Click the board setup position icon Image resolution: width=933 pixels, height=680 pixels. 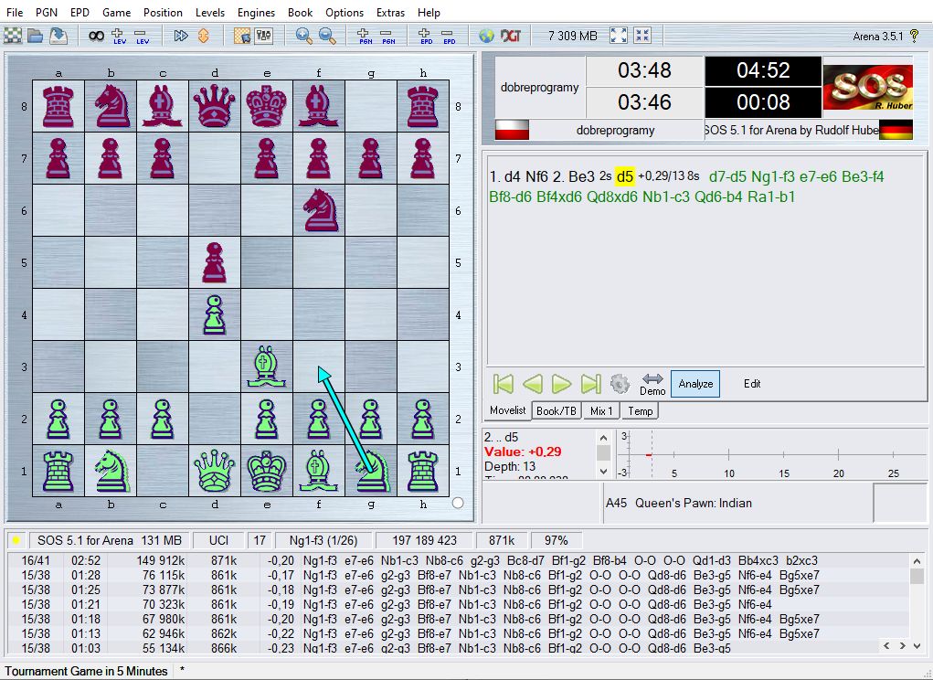242,37
